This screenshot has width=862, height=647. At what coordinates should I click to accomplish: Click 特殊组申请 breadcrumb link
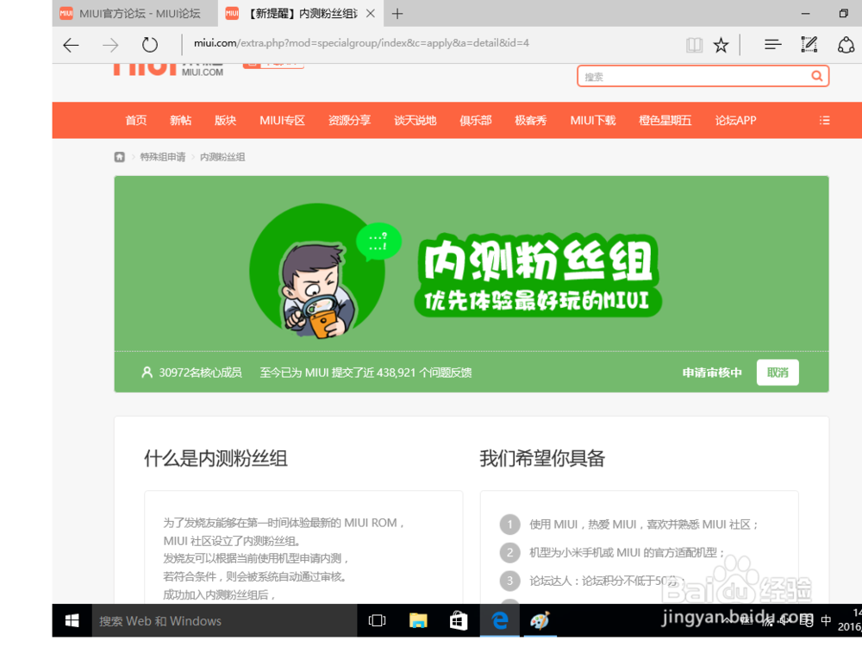162,157
